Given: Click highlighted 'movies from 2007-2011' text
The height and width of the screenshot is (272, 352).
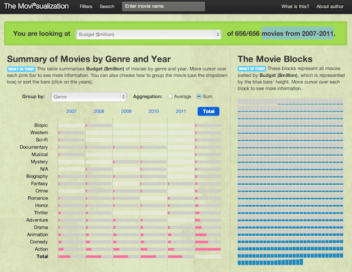Looking at the screenshot, I should coord(297,33).
